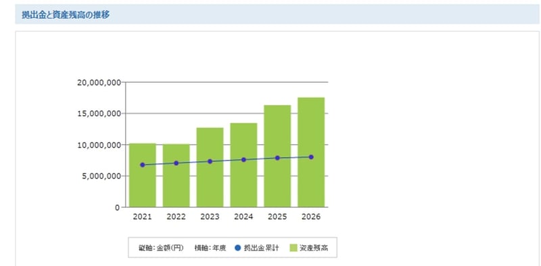
Task: Click the 2024 asset balance bar
Action: (x=243, y=165)
